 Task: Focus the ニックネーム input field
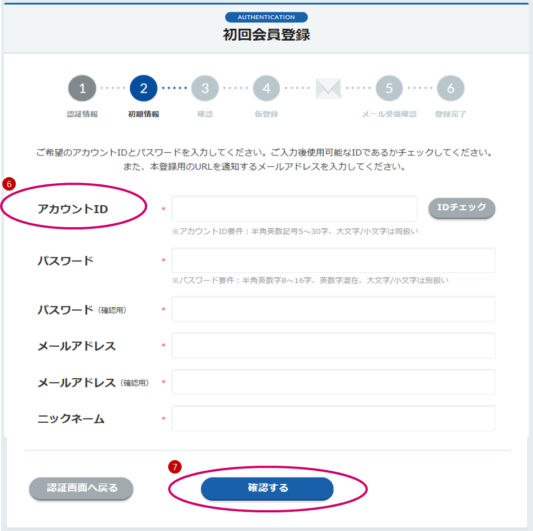[x=333, y=418]
